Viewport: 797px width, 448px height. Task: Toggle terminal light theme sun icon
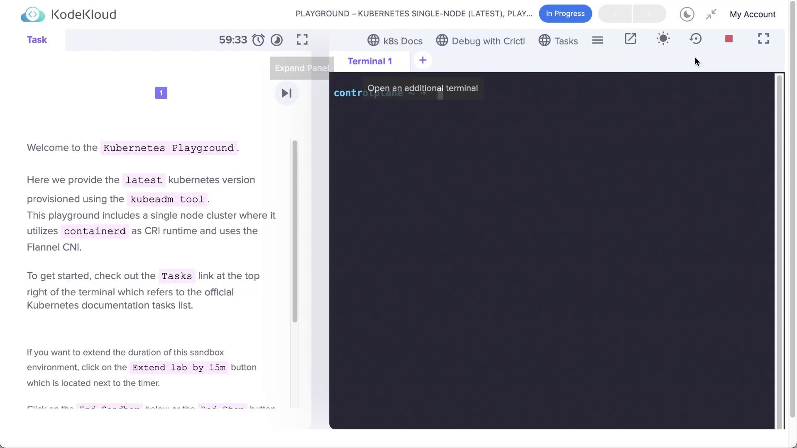[663, 39]
